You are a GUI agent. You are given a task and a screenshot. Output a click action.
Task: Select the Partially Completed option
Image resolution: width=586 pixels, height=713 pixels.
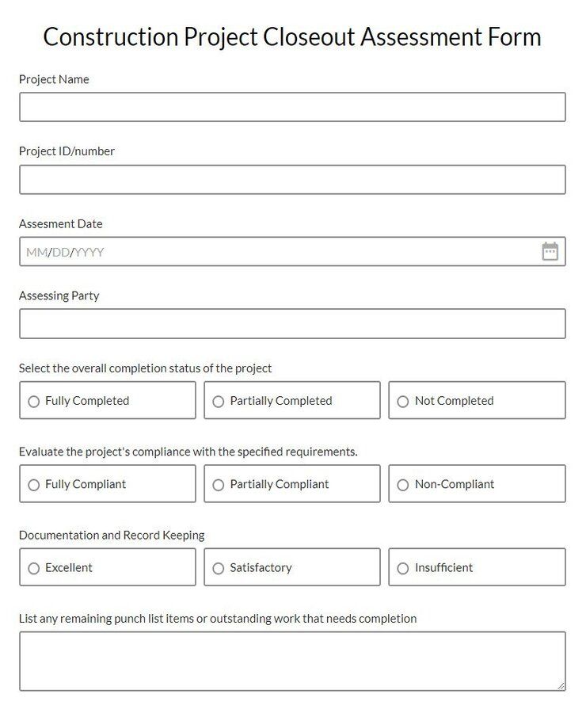tap(218, 400)
